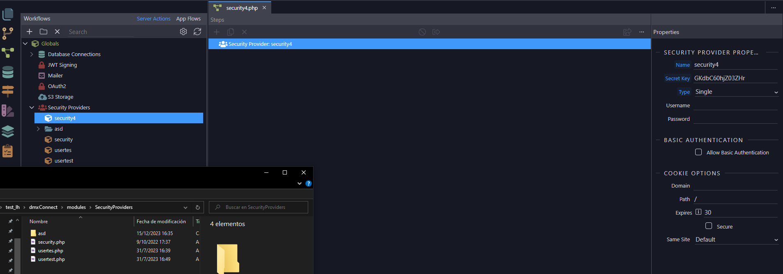Select the security4.php editor tab
The width and height of the screenshot is (783, 274).
pos(242,8)
